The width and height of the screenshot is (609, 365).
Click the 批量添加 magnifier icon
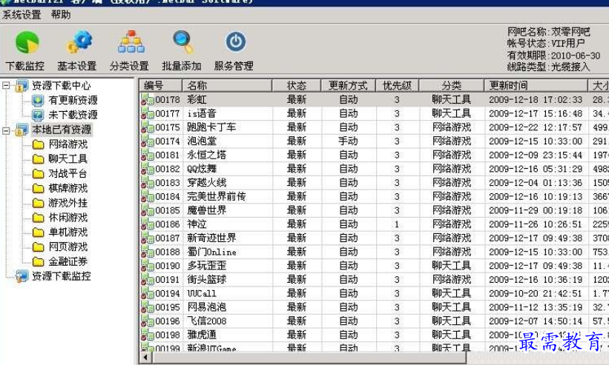[x=183, y=42]
